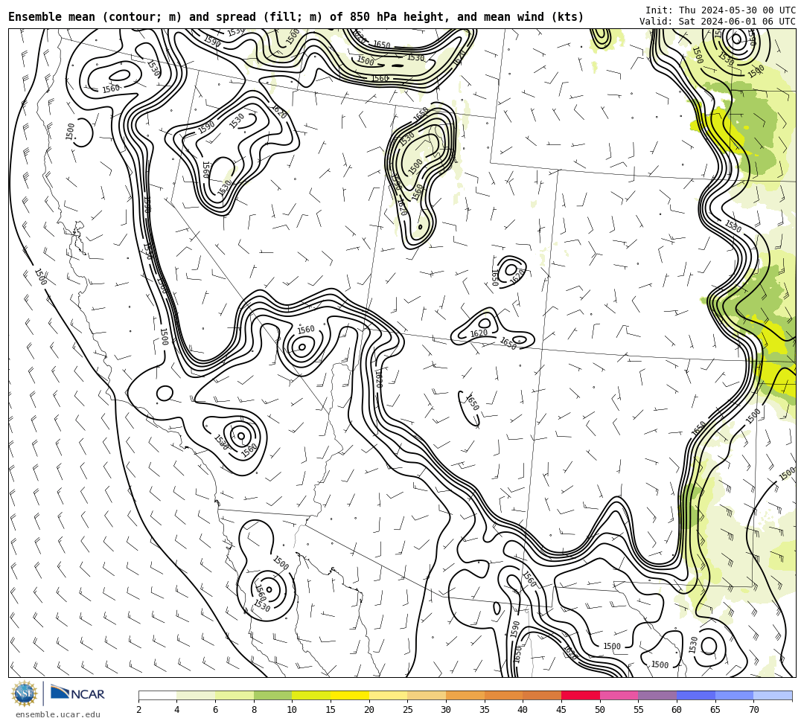Click the Valid: Sat 2024-06-01 06 UTC text

[x=718, y=22]
